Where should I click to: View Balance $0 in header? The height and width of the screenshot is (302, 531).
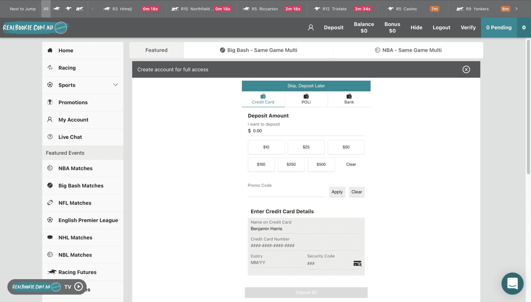[x=364, y=27]
